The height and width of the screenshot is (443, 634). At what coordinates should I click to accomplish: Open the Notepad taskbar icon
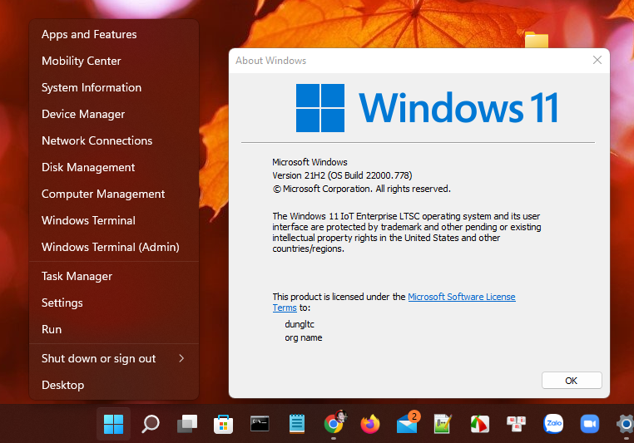click(x=296, y=424)
